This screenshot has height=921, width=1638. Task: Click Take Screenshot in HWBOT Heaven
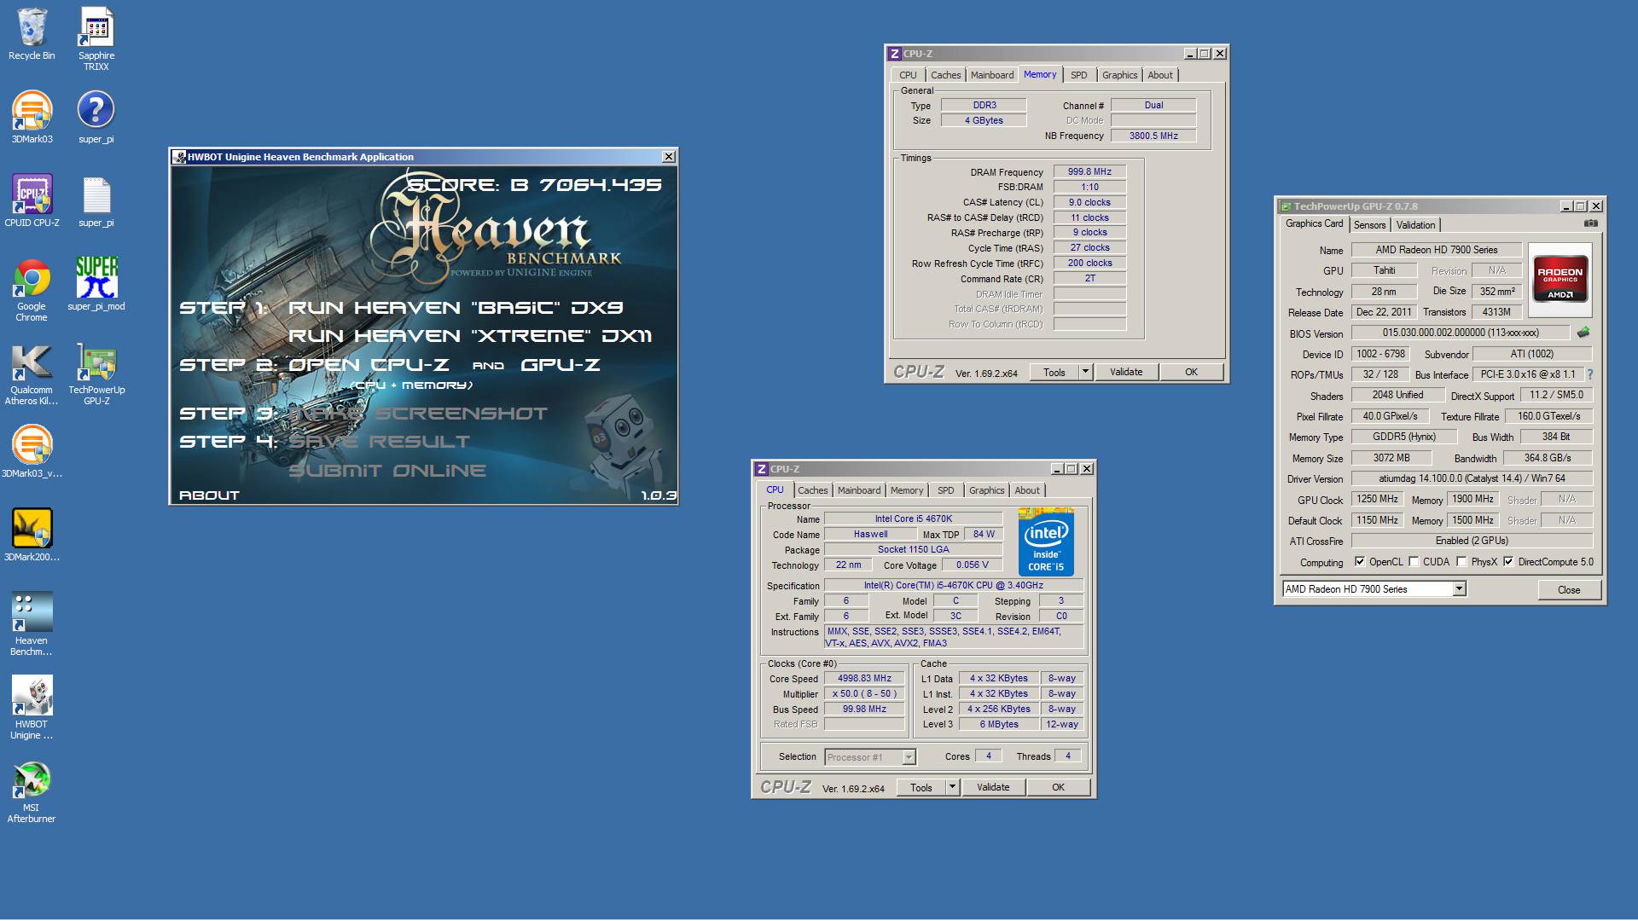[418, 414]
